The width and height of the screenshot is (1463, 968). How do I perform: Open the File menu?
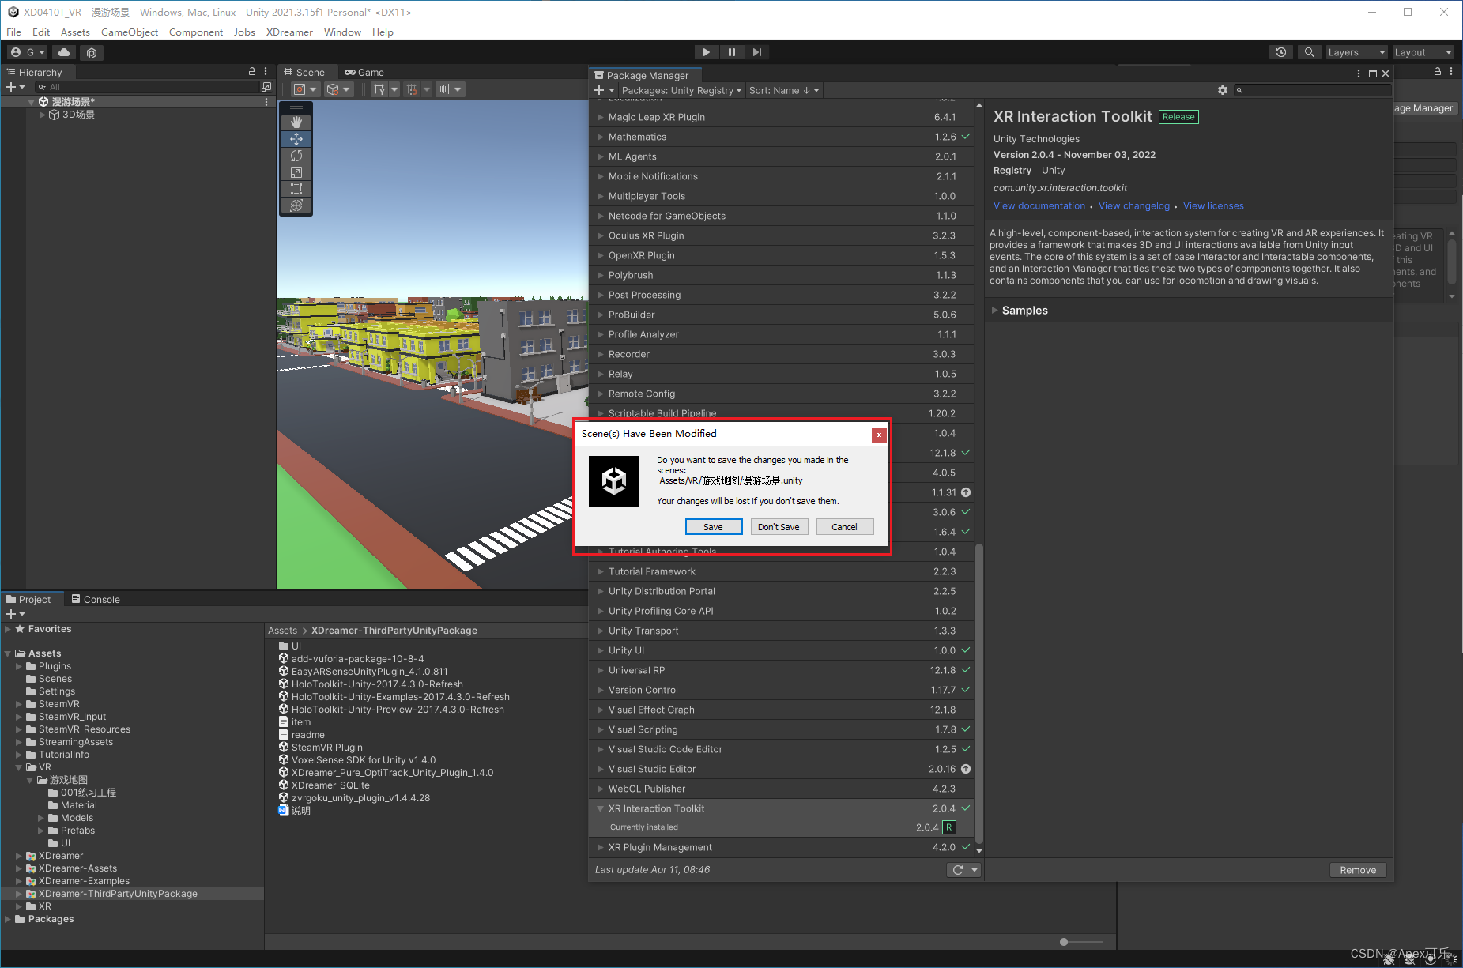pyautogui.click(x=14, y=32)
